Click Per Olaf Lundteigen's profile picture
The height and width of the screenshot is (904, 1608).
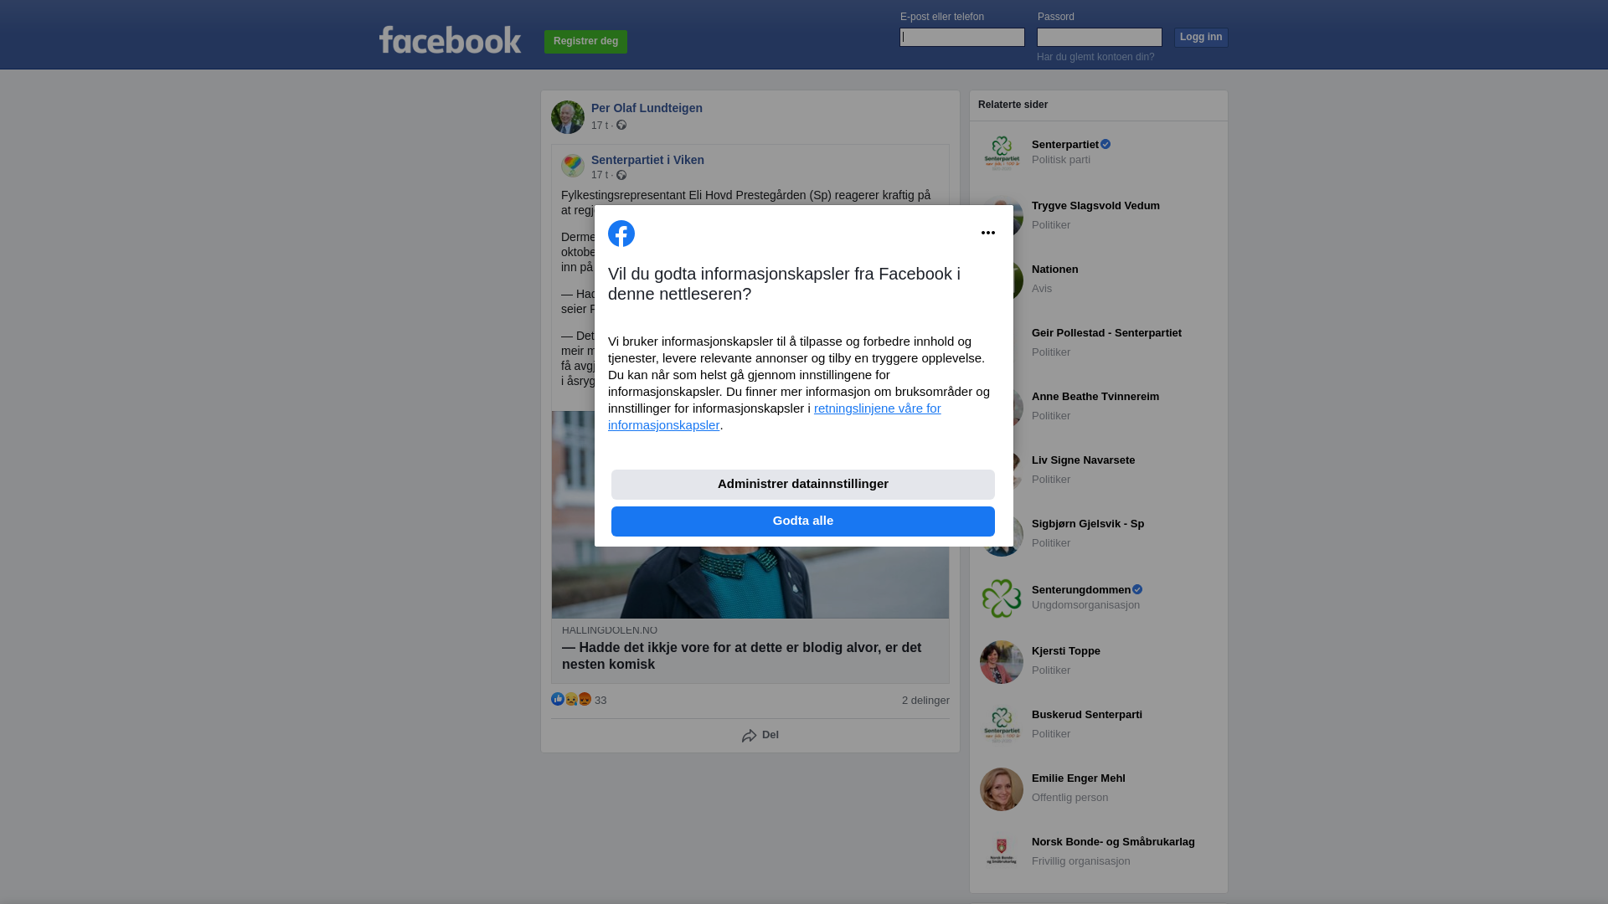pyautogui.click(x=568, y=117)
